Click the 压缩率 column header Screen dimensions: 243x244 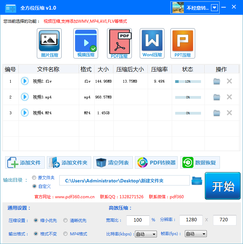160,69
